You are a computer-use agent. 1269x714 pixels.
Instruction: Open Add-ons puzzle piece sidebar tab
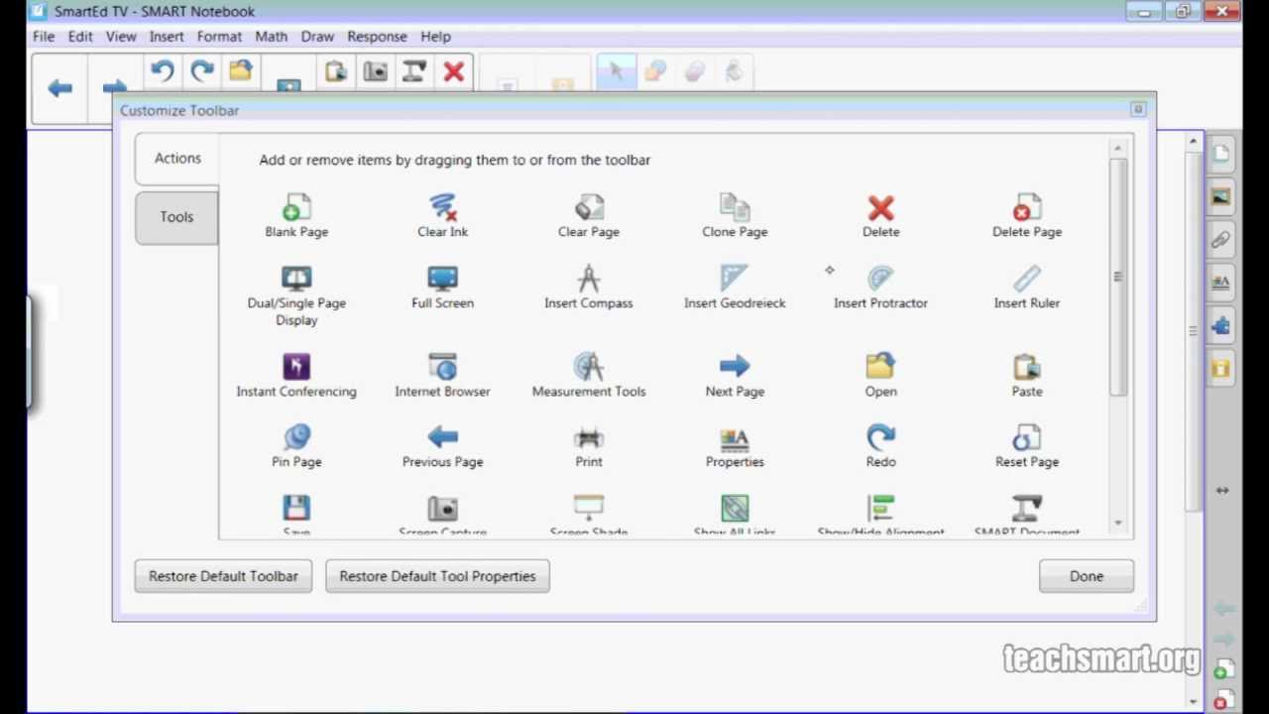[1220, 325]
